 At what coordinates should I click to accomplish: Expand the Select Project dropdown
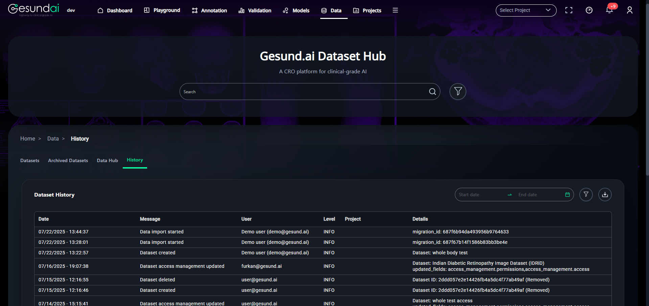click(526, 10)
